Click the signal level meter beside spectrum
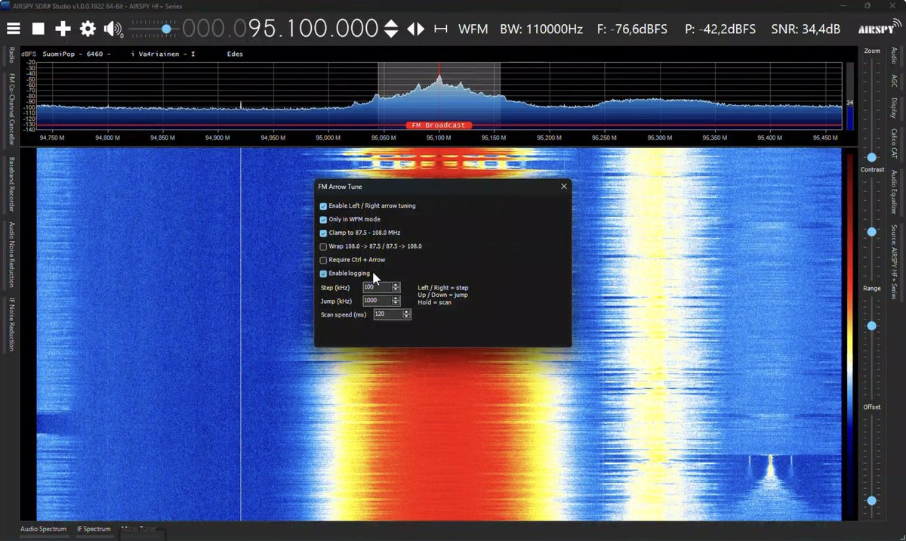Image resolution: width=906 pixels, height=541 pixels. point(850,96)
